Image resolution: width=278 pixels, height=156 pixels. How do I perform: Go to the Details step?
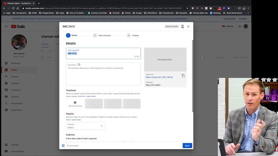click(x=72, y=36)
